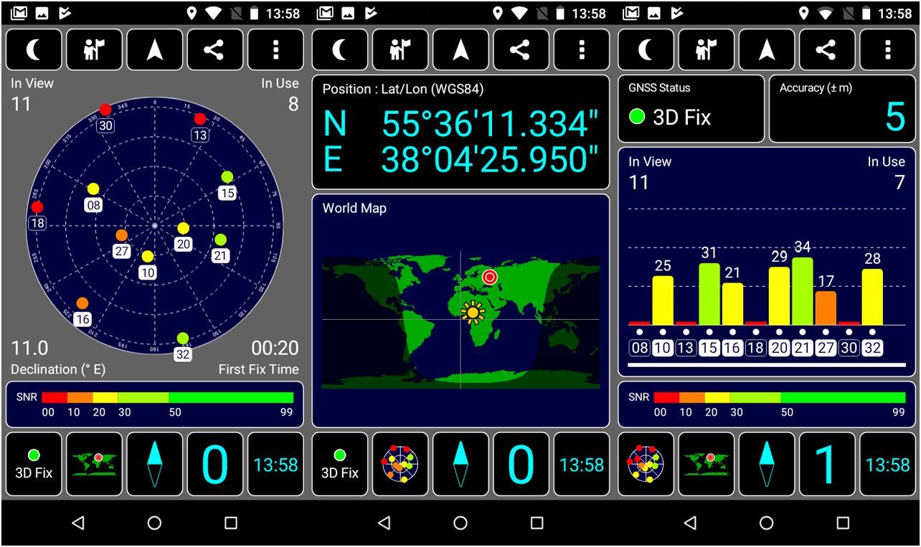
Task: Select satellite 30 on the sky plot
Action: [105, 110]
